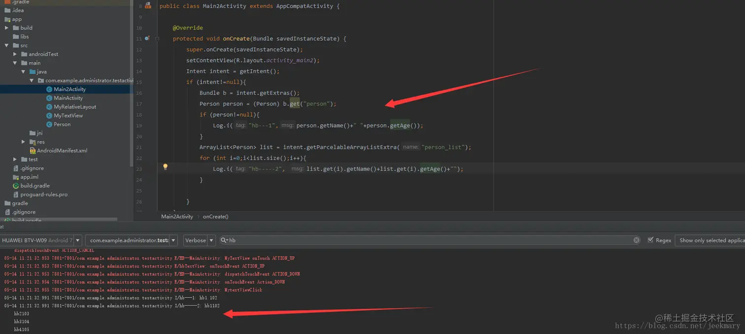Image resolution: width=745 pixels, height=334 pixels.
Task: Select the .idea folder
Action: (18, 10)
